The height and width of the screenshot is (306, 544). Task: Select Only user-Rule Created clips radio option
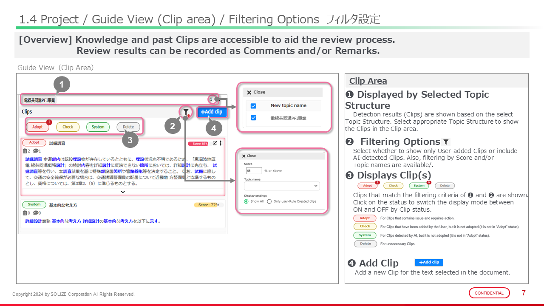tap(269, 201)
